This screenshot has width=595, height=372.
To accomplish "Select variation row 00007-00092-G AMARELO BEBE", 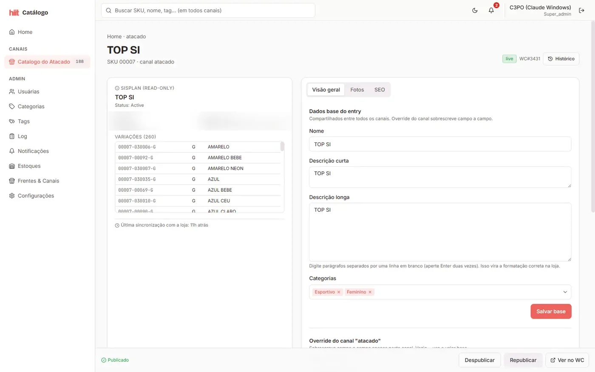I will click(198, 158).
